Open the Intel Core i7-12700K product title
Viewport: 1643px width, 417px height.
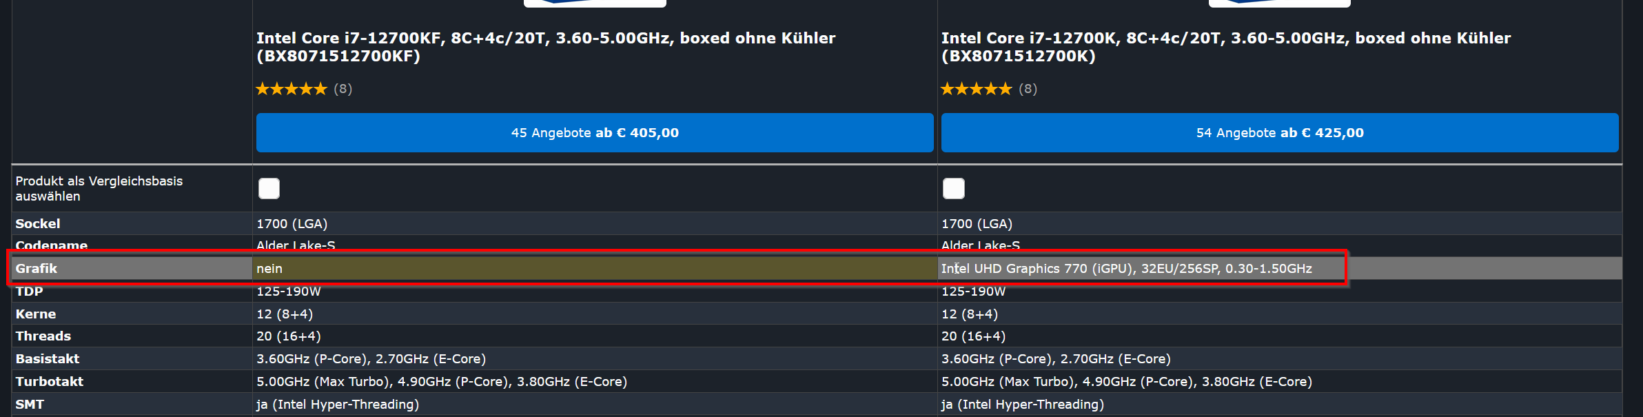(x=1226, y=47)
